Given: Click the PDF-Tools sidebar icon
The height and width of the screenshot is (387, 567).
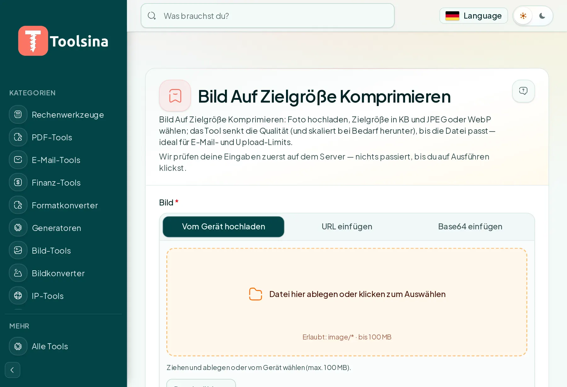Looking at the screenshot, I should tap(18, 137).
